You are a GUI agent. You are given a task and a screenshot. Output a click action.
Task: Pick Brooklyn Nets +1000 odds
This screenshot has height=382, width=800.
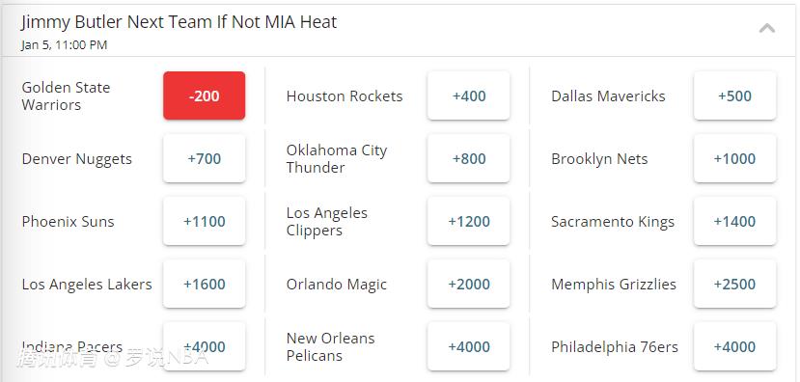point(734,158)
